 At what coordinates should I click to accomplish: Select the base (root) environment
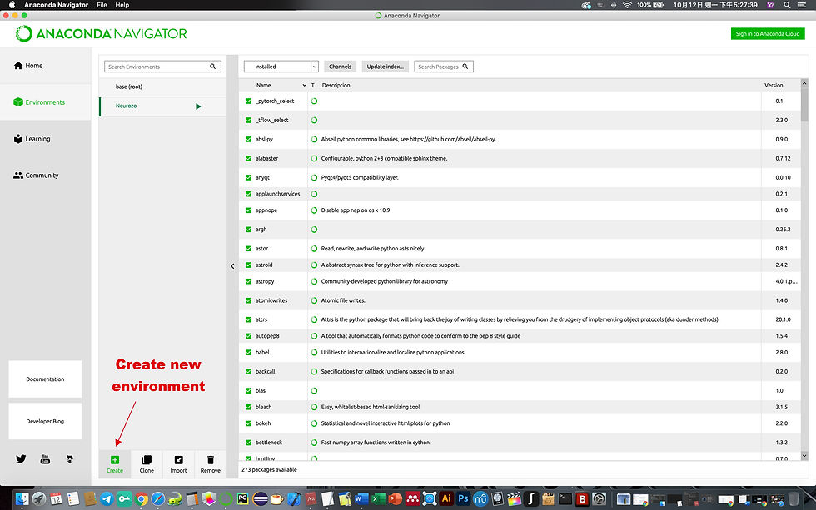[x=163, y=87]
